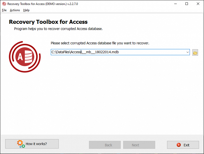Open the Help menu
Screen dimensions: 204x154
click(x=26, y=10)
